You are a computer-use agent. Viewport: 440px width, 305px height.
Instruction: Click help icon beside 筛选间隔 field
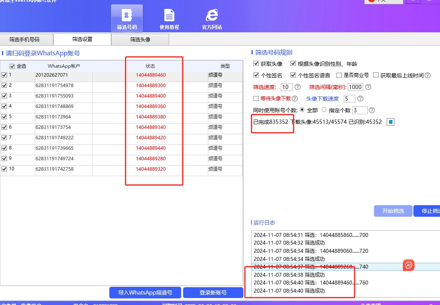click(x=368, y=87)
